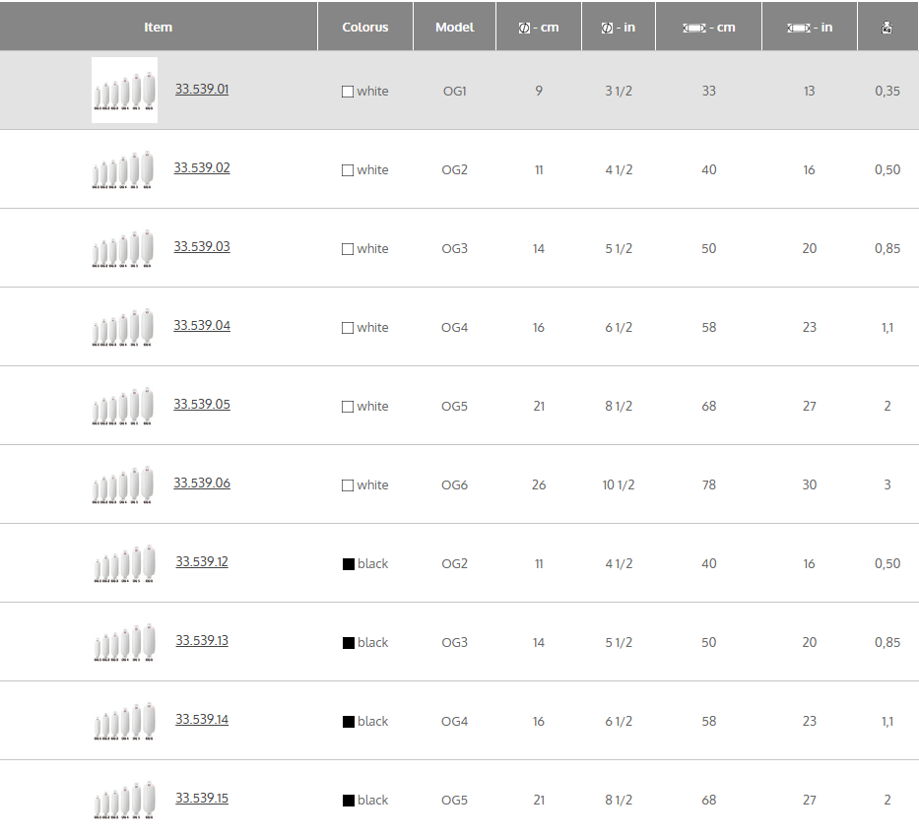Click the black colour swatch for item 33.539.12
This screenshot has width=919, height=838.
(348, 564)
